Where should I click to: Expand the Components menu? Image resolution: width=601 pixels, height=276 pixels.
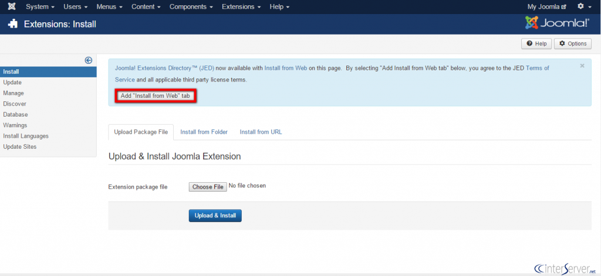pyautogui.click(x=191, y=7)
